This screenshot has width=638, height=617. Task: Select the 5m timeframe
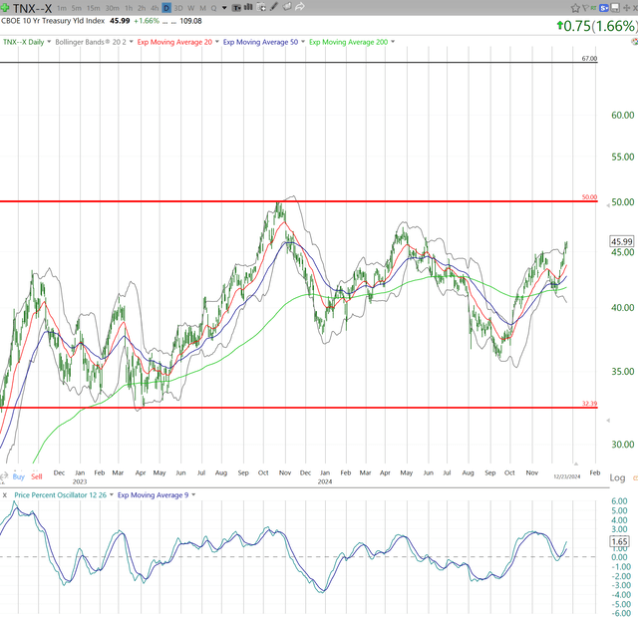click(x=77, y=8)
